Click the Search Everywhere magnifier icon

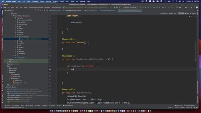point(194,8)
